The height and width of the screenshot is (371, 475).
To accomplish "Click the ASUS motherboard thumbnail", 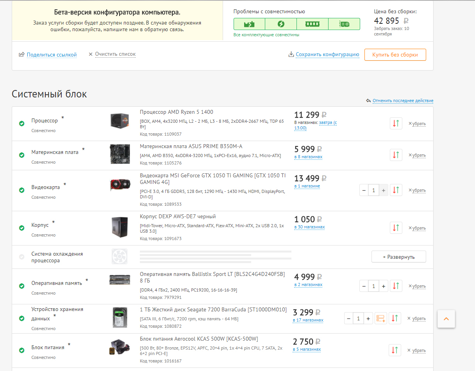I will click(120, 154).
